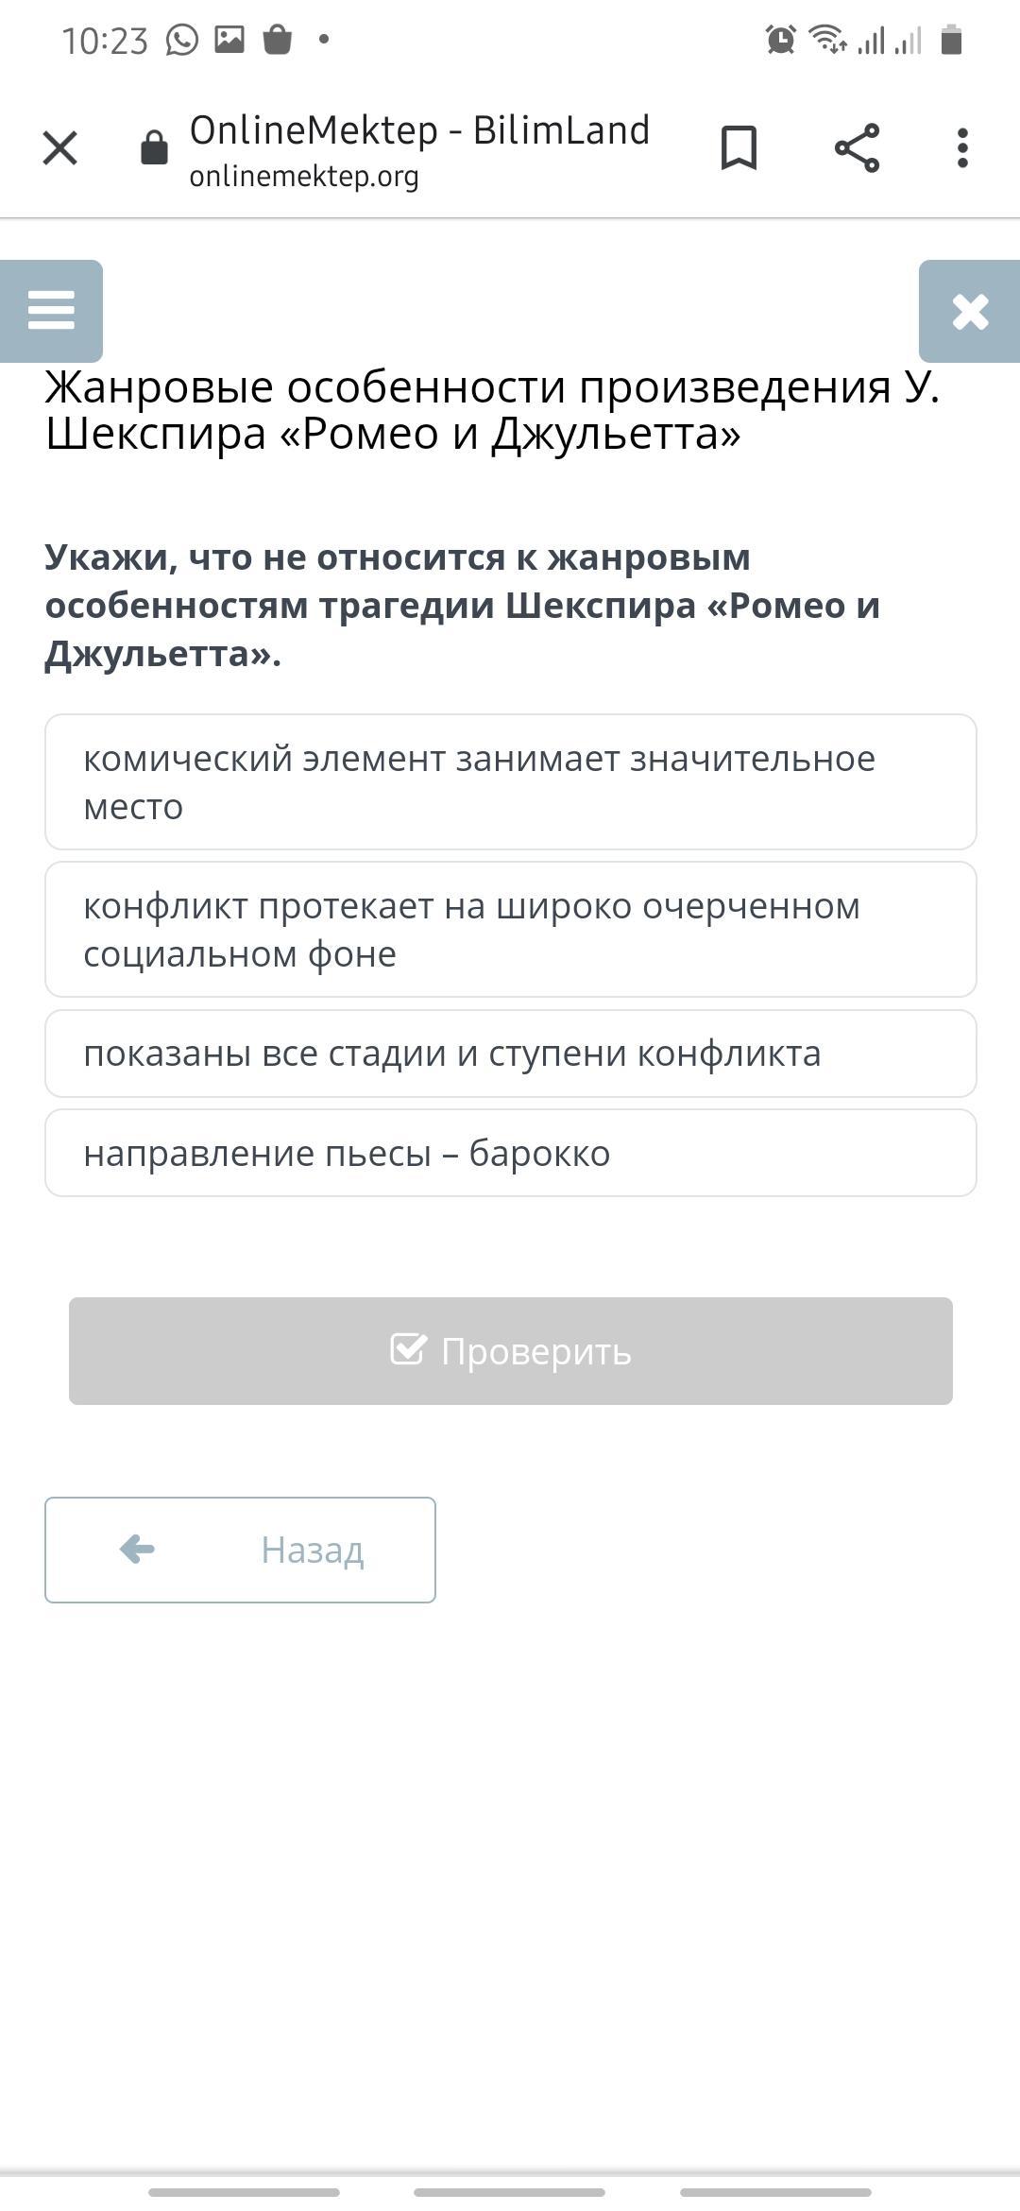This screenshot has width=1020, height=2211.
Task: Go back with the Назад button
Action: 240,1550
